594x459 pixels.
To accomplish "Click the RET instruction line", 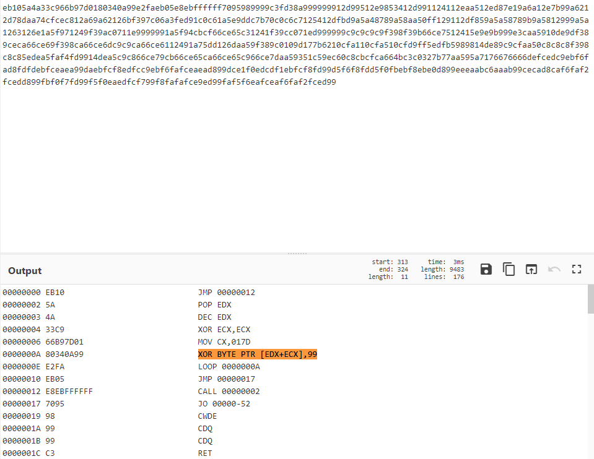I will coord(205,453).
